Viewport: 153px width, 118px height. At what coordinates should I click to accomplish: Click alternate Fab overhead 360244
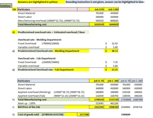pyautogui.click(x=138, y=96)
